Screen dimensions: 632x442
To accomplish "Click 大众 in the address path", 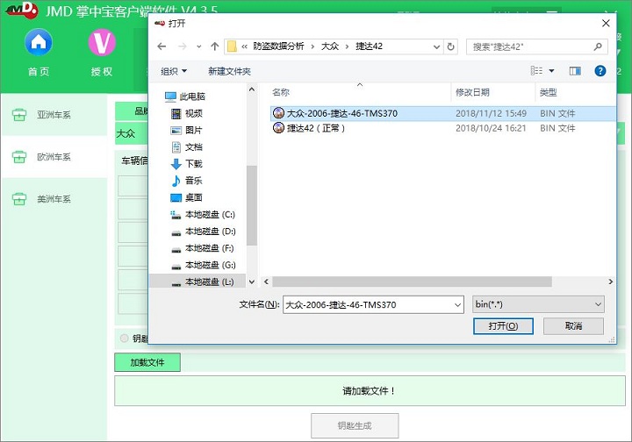I will (x=330, y=46).
